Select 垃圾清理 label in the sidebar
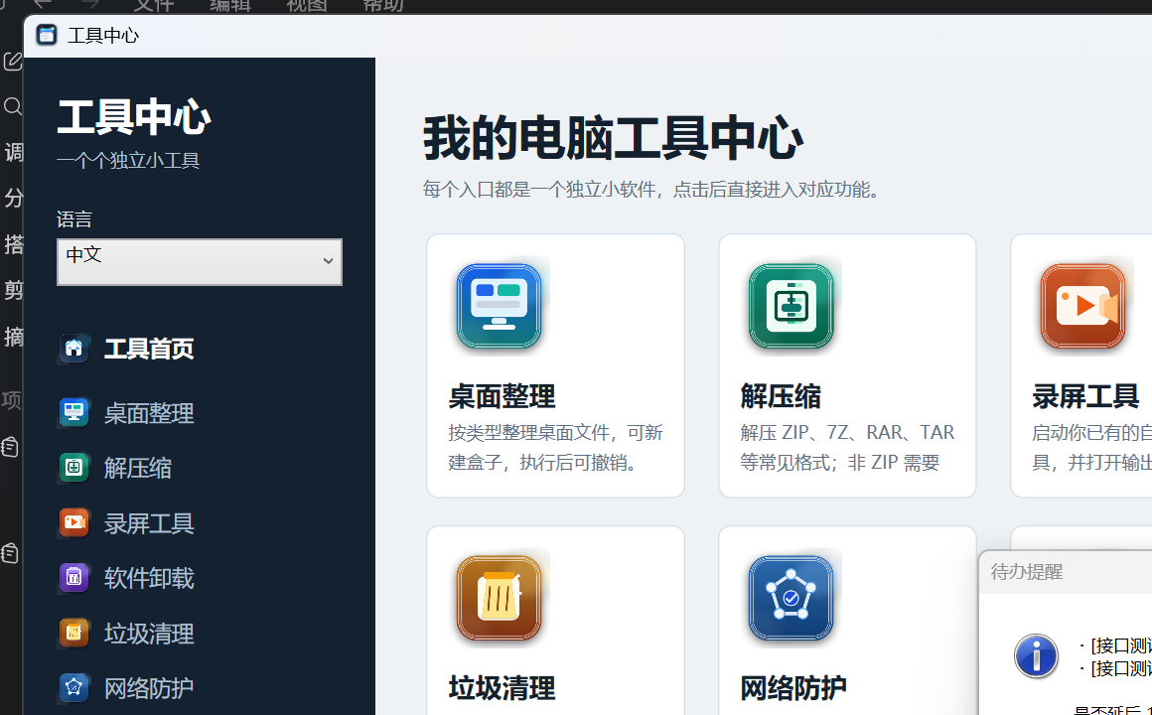Screen dimensions: 1152x715 (x=149, y=634)
